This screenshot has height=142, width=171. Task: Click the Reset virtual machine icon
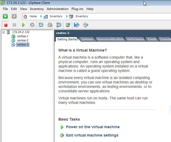(x=32, y=25)
